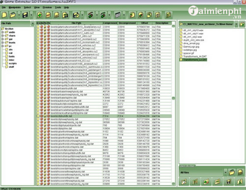Sort by the Decompressed column header
This screenshot has height=190, width=246.
[x=127, y=23]
